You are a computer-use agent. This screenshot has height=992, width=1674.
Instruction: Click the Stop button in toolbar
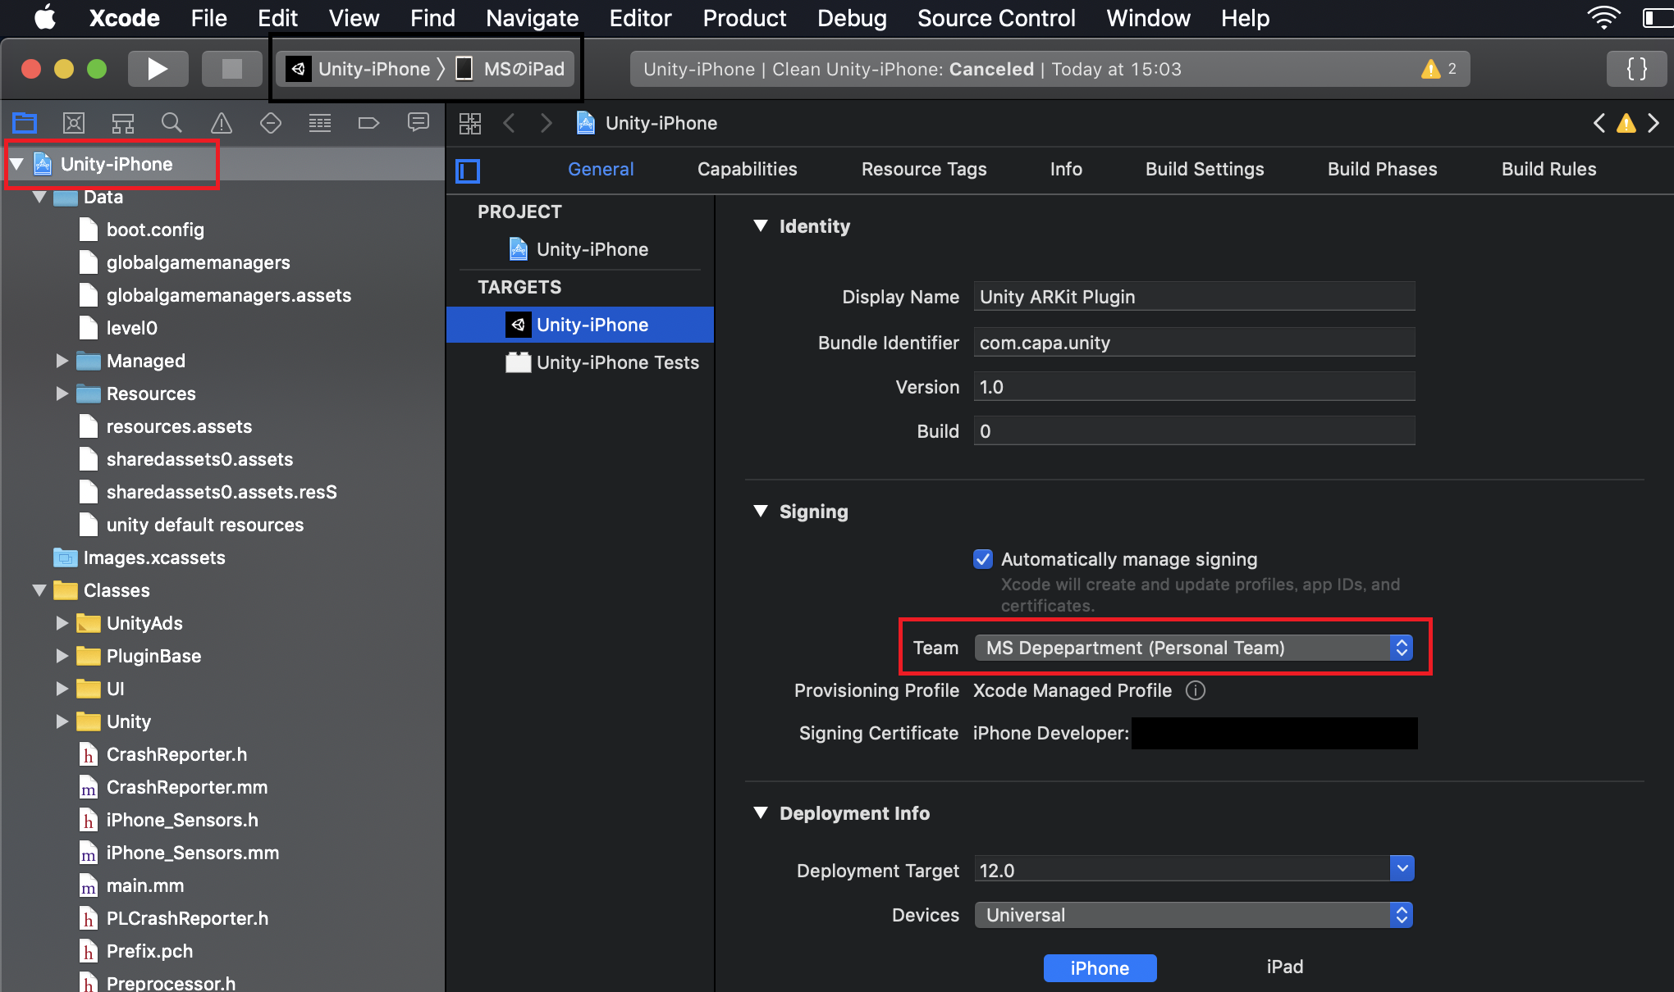[x=231, y=69]
